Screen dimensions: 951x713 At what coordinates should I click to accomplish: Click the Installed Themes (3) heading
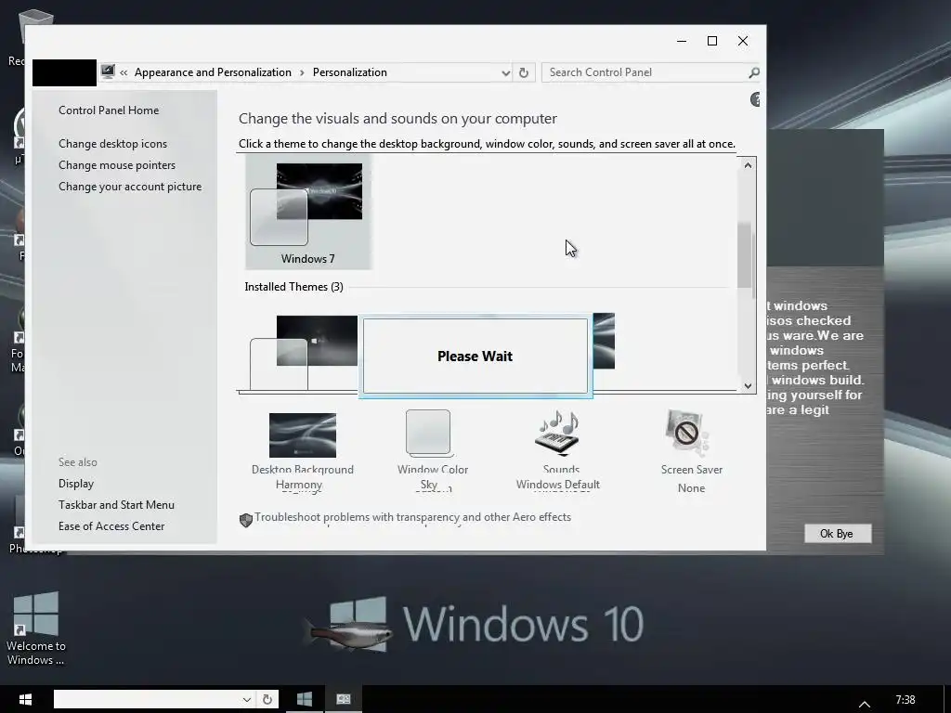coord(293,287)
